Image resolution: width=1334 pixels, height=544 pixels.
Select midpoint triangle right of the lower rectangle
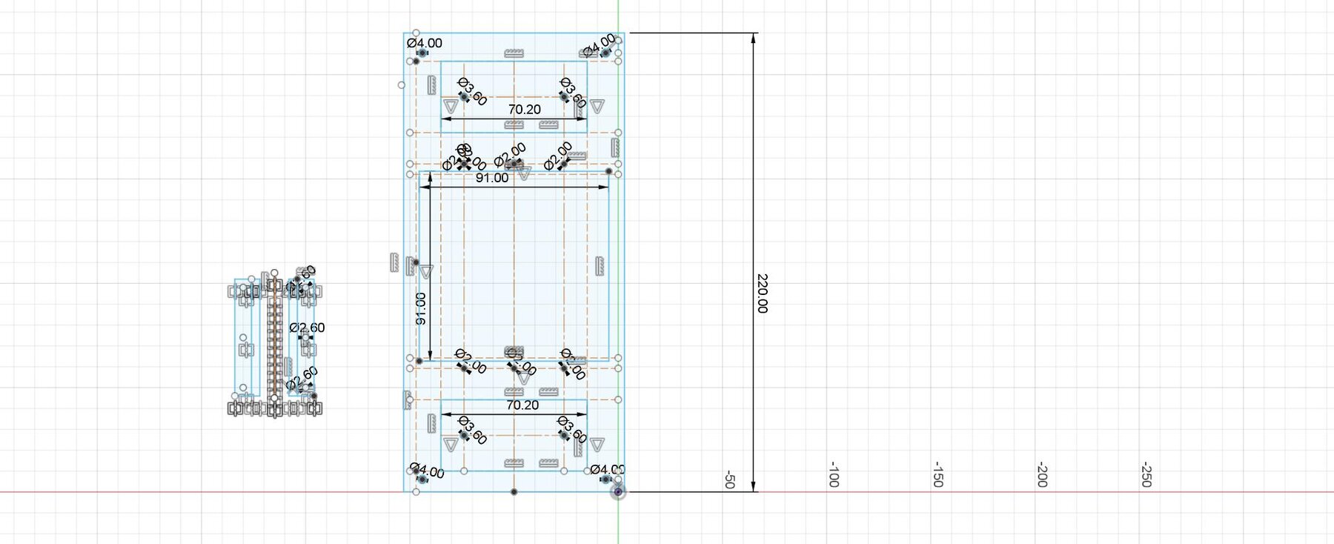coord(597,444)
